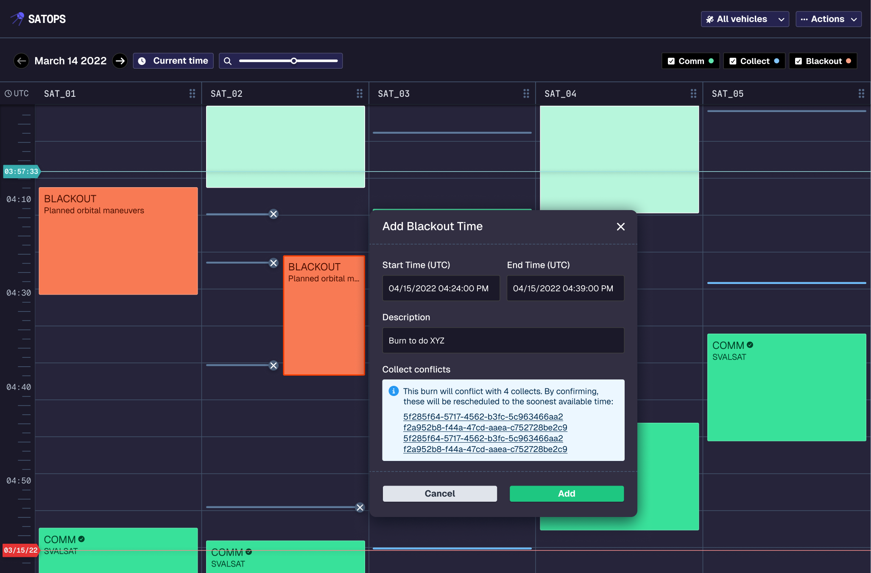Disable the Blackout filter checkbox
Screen dimensions: 871x573
point(798,61)
